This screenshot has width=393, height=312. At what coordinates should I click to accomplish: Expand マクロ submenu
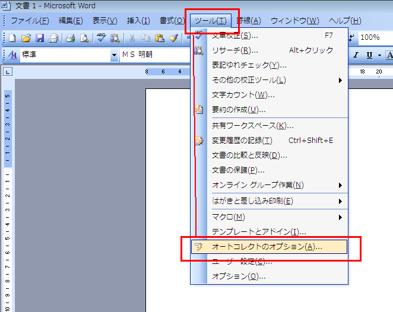coord(269,217)
